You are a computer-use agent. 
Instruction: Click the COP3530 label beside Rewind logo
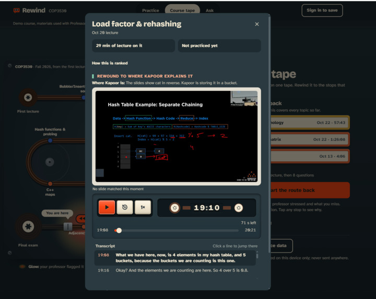(x=57, y=11)
